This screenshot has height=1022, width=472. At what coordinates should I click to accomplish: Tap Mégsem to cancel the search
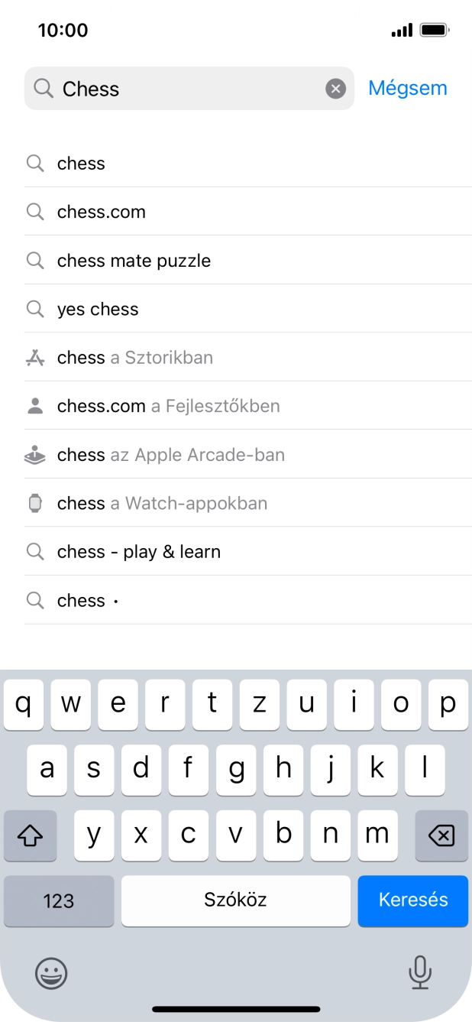(x=407, y=88)
